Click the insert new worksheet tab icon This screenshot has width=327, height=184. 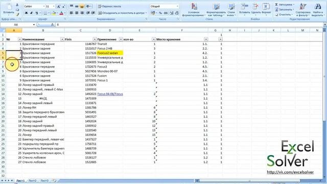tap(54, 180)
